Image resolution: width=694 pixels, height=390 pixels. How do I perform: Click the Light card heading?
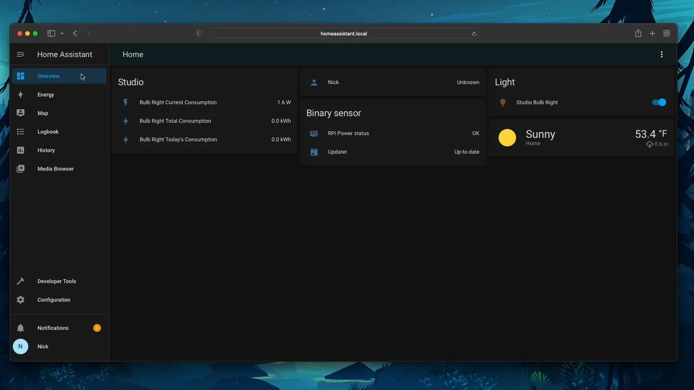pyautogui.click(x=505, y=82)
